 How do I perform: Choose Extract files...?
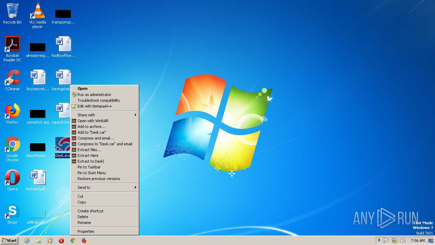[x=105, y=150]
